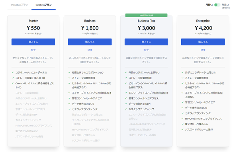Image resolution: width=235 pixels, height=152 pixels.
Task: Switch to the Individualプラン tab
Action: click(20, 5)
